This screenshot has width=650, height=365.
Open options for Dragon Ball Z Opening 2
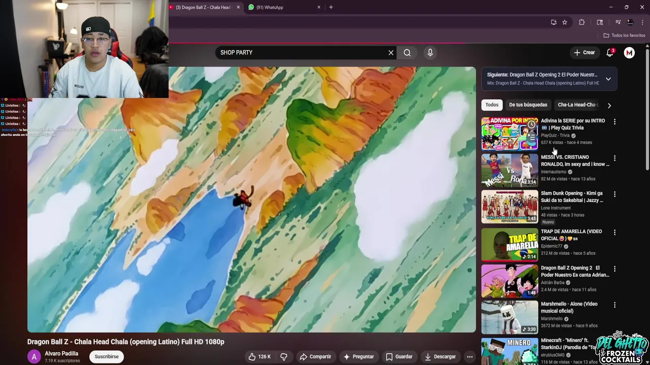pyautogui.click(x=614, y=269)
